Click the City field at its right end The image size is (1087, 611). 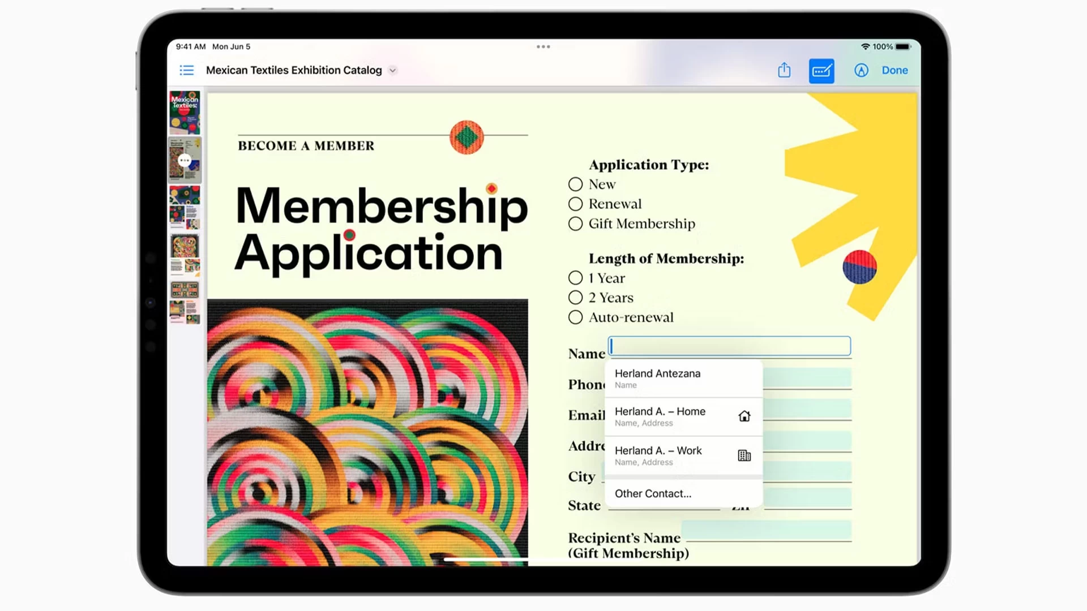[807, 471]
